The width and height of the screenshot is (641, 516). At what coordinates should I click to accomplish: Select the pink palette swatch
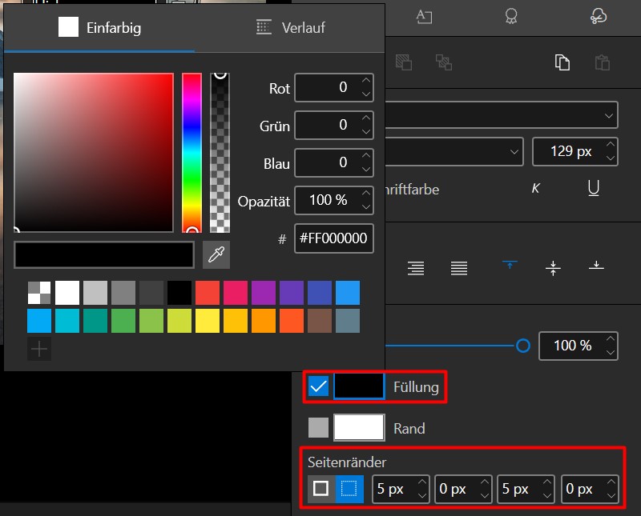236,293
